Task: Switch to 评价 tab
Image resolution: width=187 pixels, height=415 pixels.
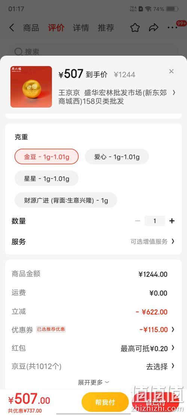Action: click(56, 28)
